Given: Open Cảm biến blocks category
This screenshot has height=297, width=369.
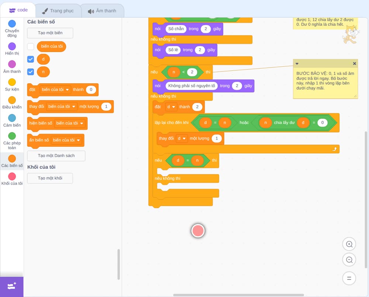Looking at the screenshot, I should pyautogui.click(x=12, y=120).
